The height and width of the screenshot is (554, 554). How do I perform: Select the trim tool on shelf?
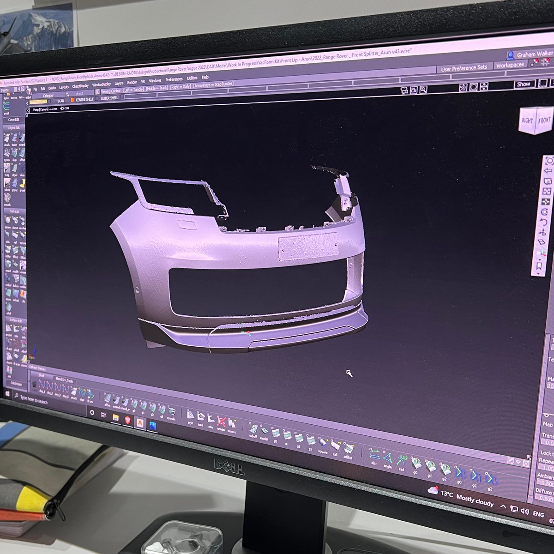coord(211,421)
